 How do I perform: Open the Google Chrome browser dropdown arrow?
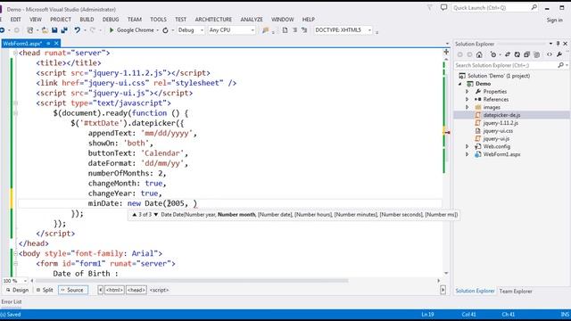157,30
